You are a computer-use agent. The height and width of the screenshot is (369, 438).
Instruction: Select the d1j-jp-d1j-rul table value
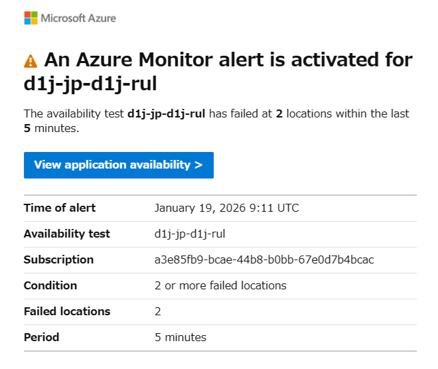click(x=189, y=234)
